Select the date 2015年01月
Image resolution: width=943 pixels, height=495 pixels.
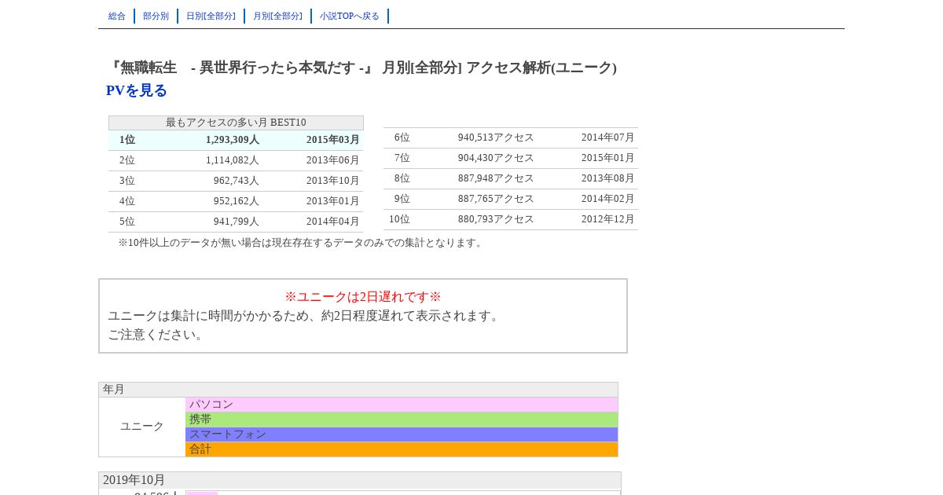click(608, 158)
